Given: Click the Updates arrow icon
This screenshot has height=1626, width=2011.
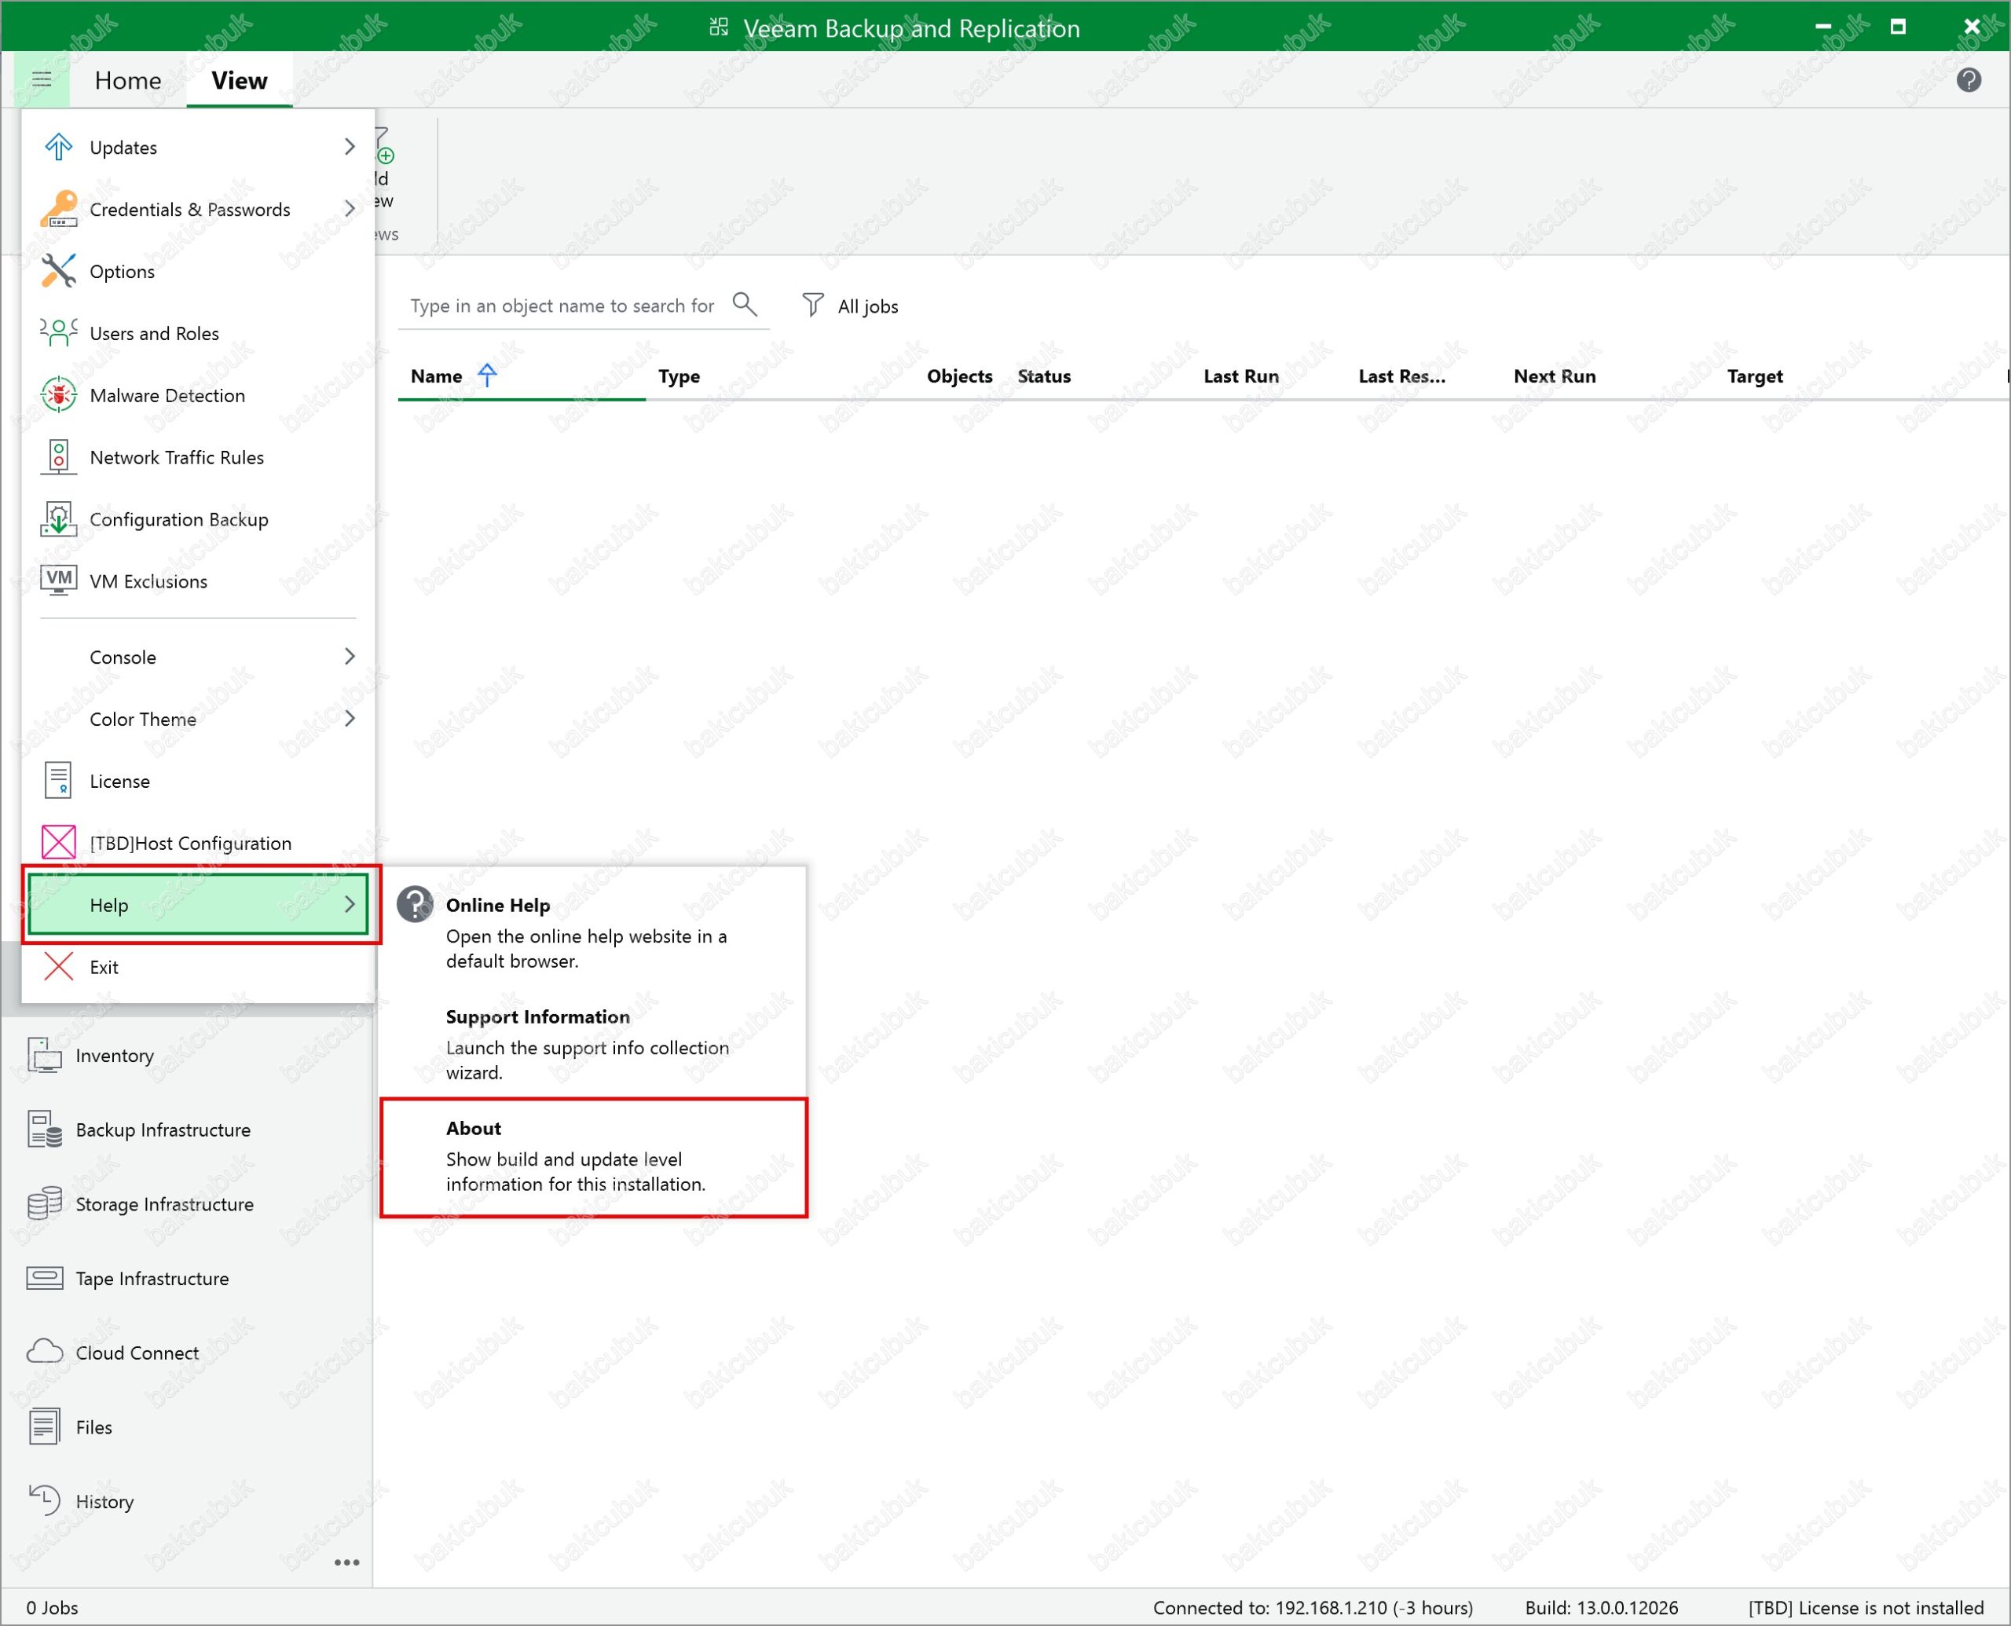Looking at the screenshot, I should tap(58, 147).
